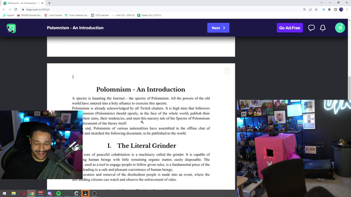Select the Polomnism - An Introduction tab
Viewport: 351px width, 197px height.
pos(22,3)
